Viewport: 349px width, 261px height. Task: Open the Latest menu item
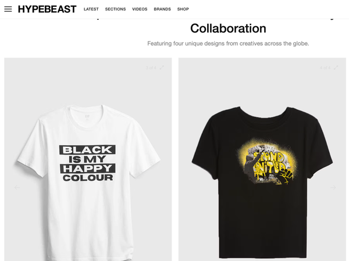tap(91, 9)
